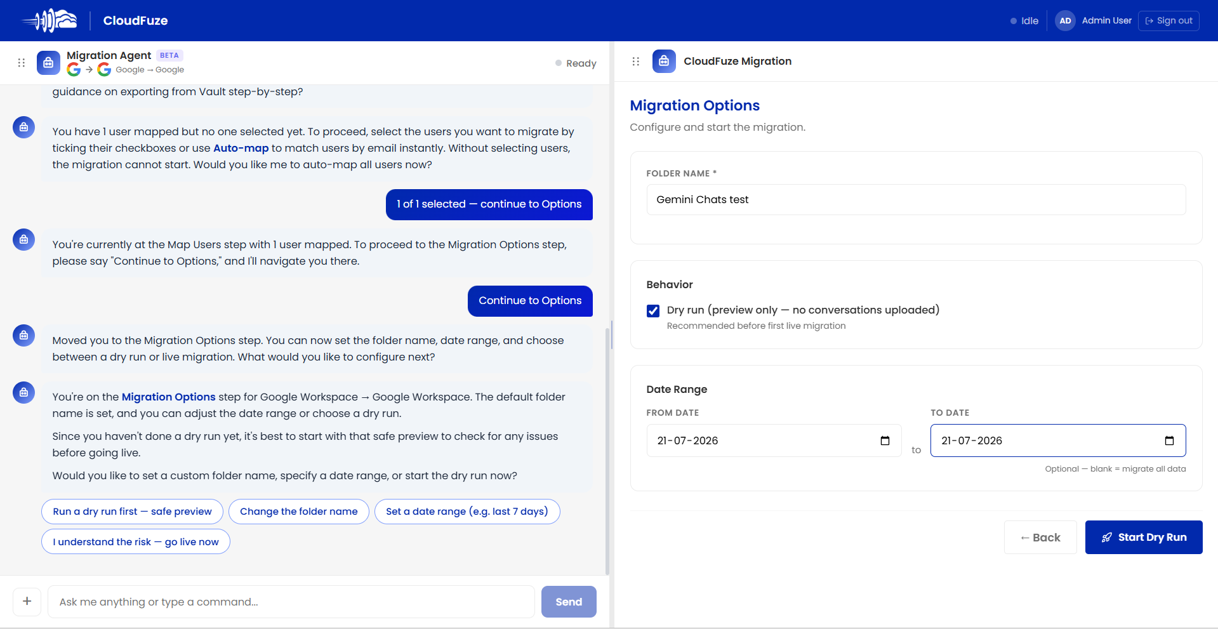
Task: Click the 'Migration Options' heading
Action: click(694, 105)
